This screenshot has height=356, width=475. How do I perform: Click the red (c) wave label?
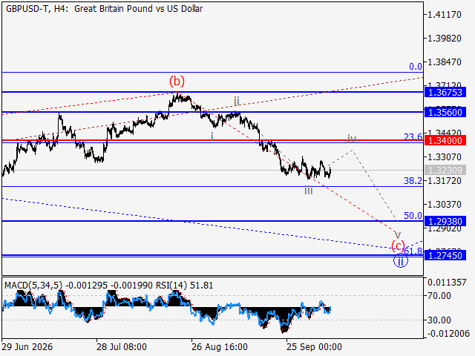(x=398, y=245)
